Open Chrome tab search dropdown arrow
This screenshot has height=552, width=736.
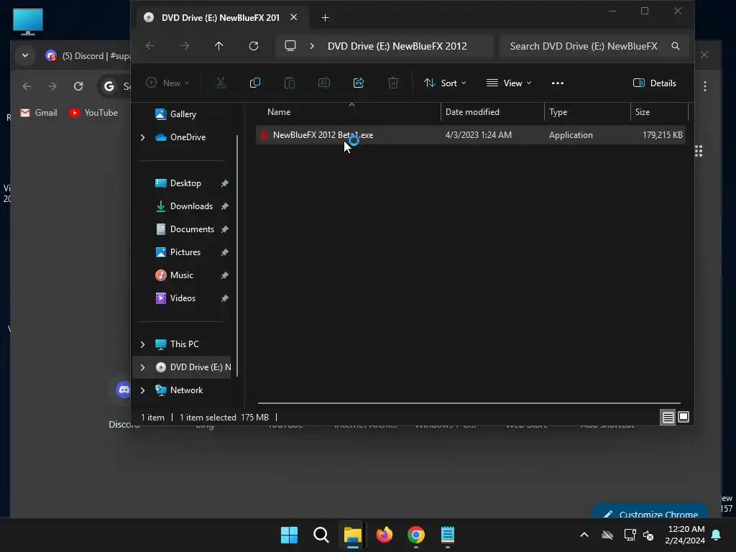point(25,56)
